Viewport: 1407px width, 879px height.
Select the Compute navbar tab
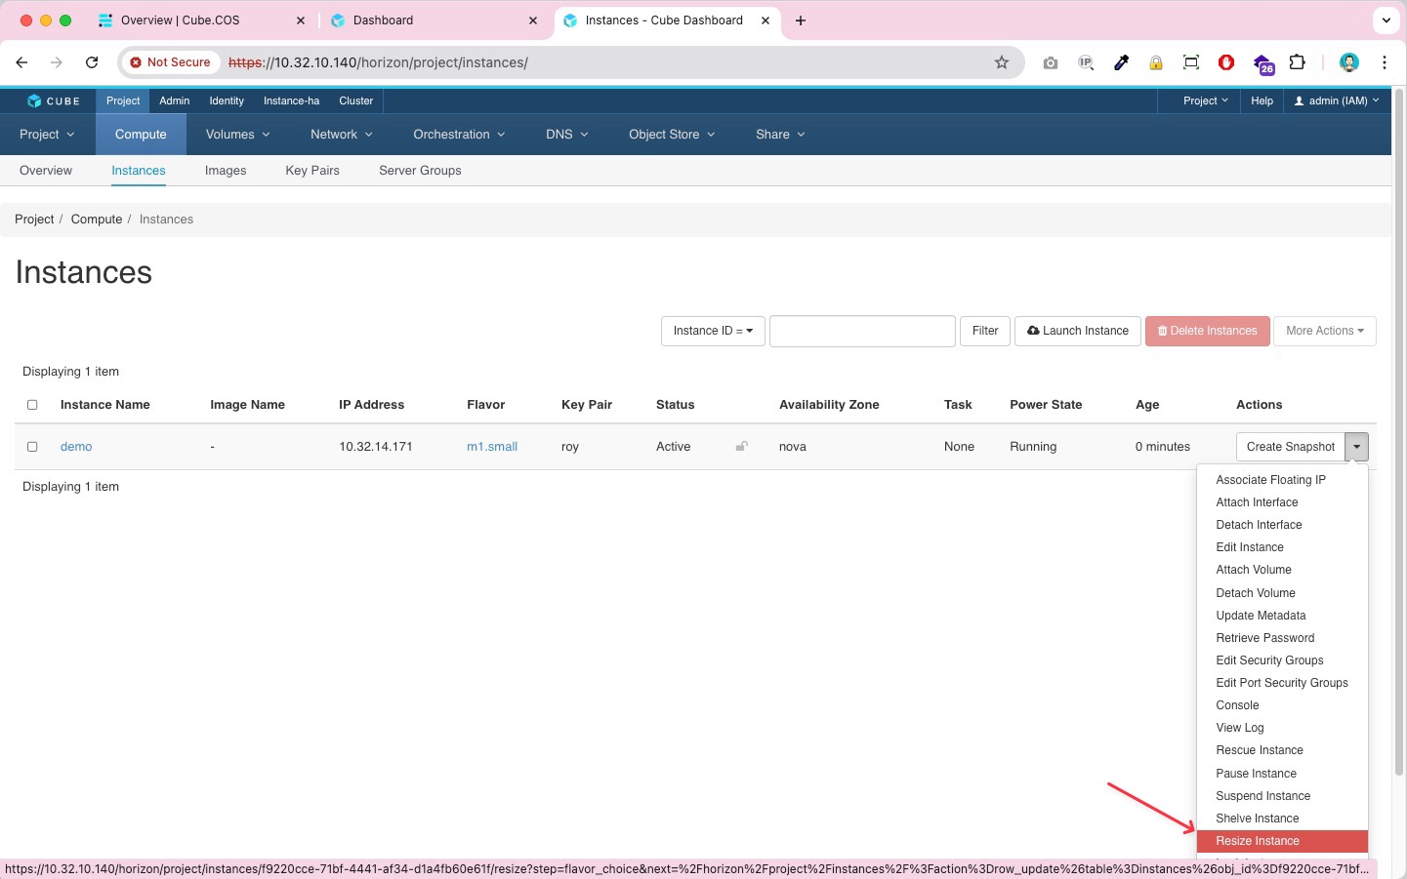pos(141,135)
